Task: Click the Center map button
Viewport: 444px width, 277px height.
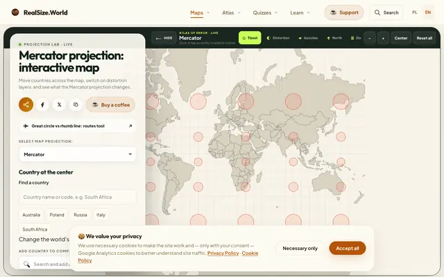Action: click(x=401, y=38)
